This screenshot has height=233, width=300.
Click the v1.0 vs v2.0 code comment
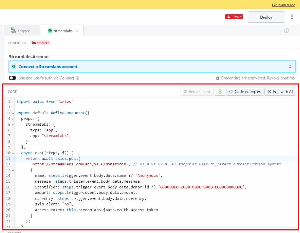click(207, 164)
